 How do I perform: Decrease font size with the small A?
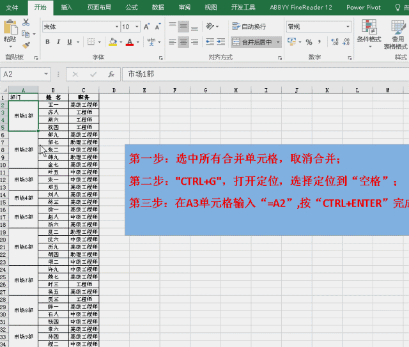[158, 27]
